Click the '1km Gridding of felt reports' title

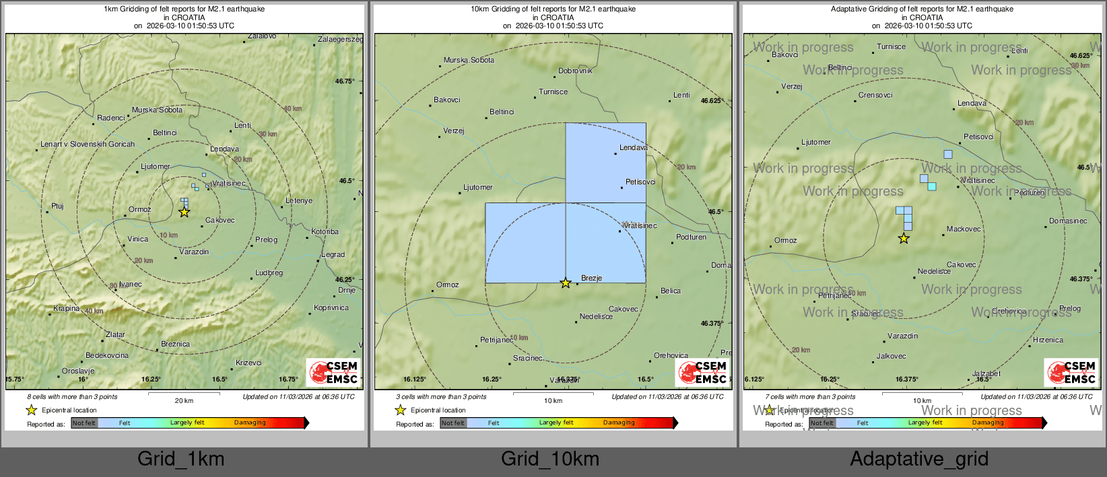(x=184, y=9)
